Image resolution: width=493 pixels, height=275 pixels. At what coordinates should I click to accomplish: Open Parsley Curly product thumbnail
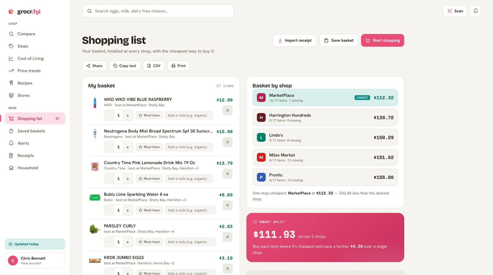click(95, 229)
